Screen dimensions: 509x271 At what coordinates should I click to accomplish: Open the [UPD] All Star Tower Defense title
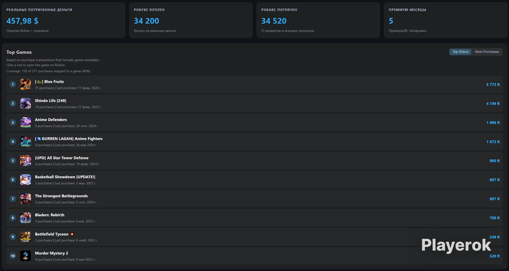point(62,158)
